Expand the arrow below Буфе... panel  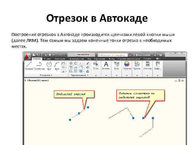pos(158,75)
